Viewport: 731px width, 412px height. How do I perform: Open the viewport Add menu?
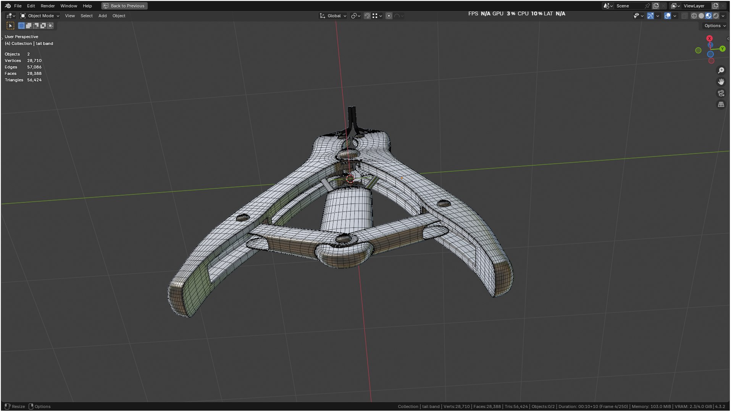point(102,16)
